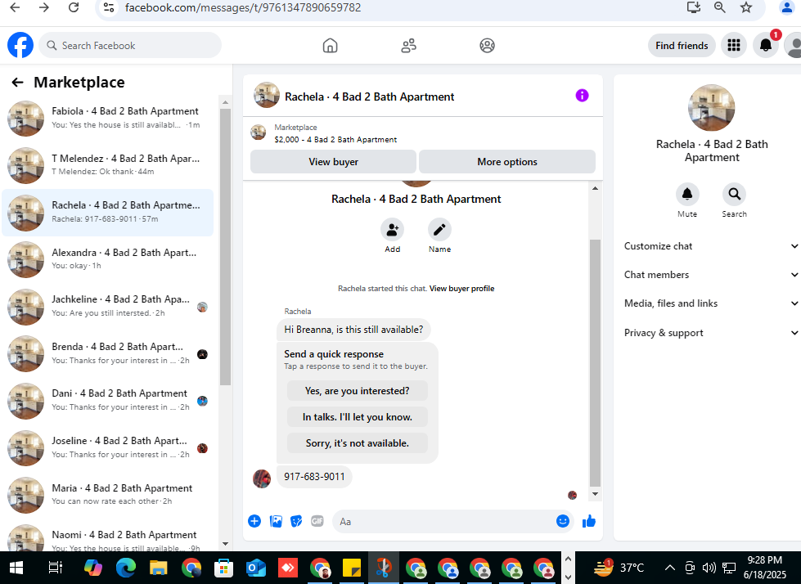The width and height of the screenshot is (801, 584).
Task: Go forward in the browser
Action: [44, 7]
